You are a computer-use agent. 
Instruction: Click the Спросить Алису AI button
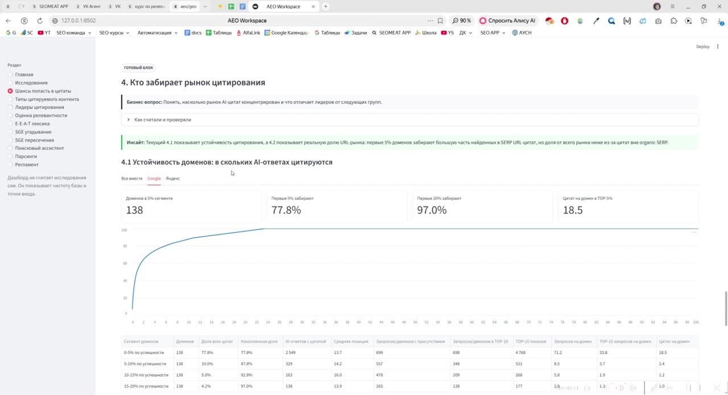coord(507,20)
